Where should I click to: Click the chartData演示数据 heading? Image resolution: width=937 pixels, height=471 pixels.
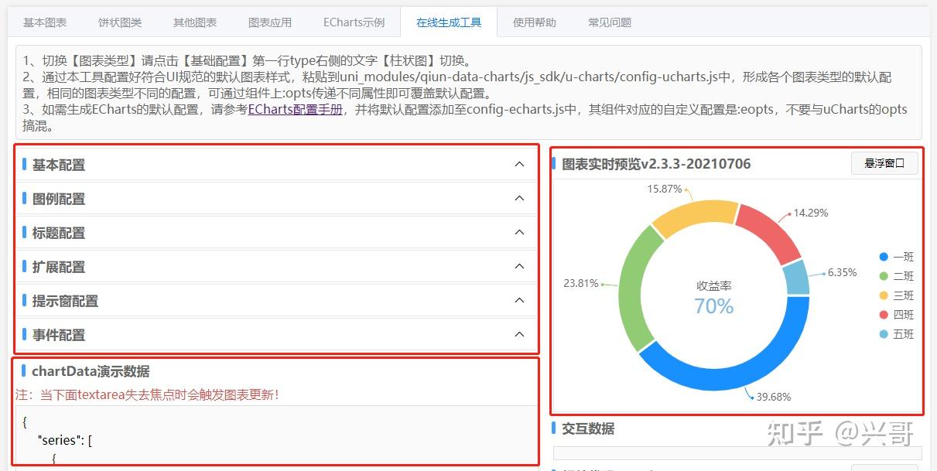click(91, 371)
